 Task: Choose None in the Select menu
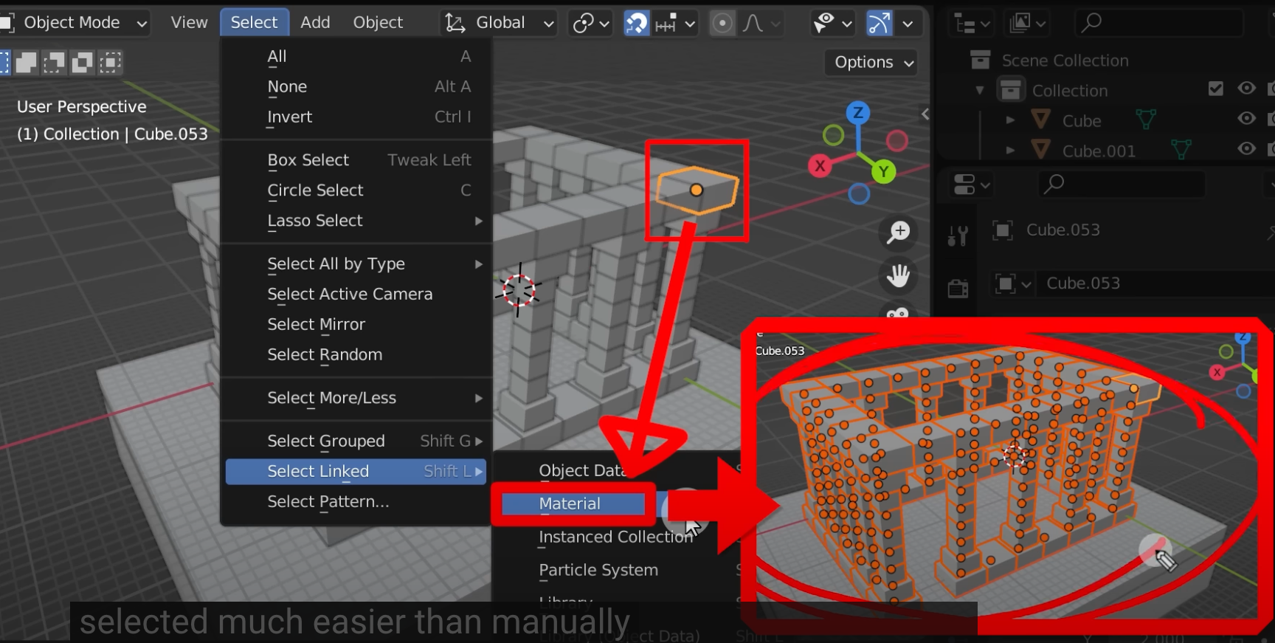356,86
